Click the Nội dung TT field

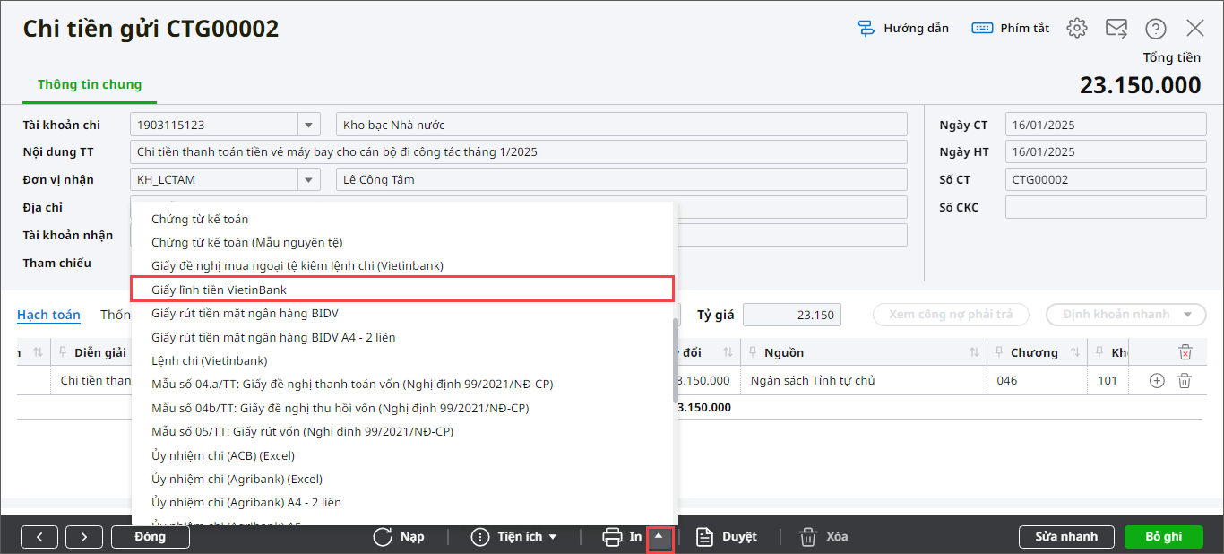click(519, 151)
